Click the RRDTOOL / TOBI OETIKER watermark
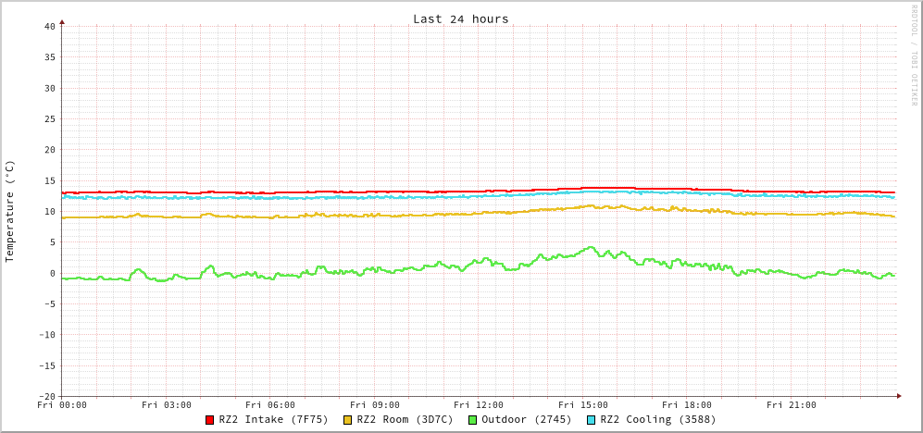The width and height of the screenshot is (923, 433). tap(914, 55)
